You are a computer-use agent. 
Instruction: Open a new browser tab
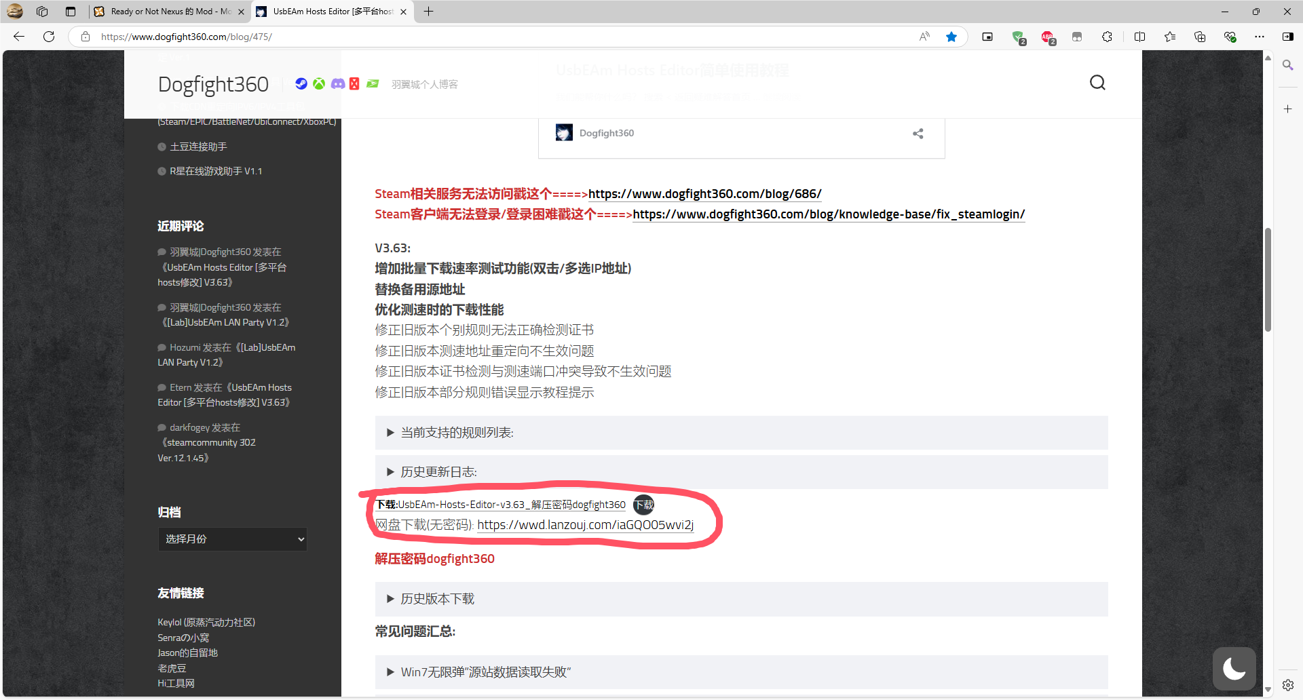click(428, 12)
